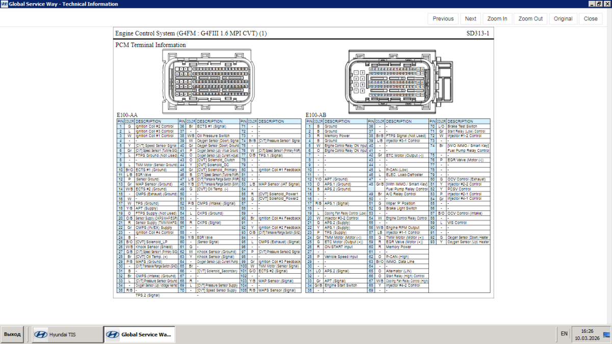Click Engine Start Switch cell
The height and width of the screenshot is (344, 612).
pos(345,285)
